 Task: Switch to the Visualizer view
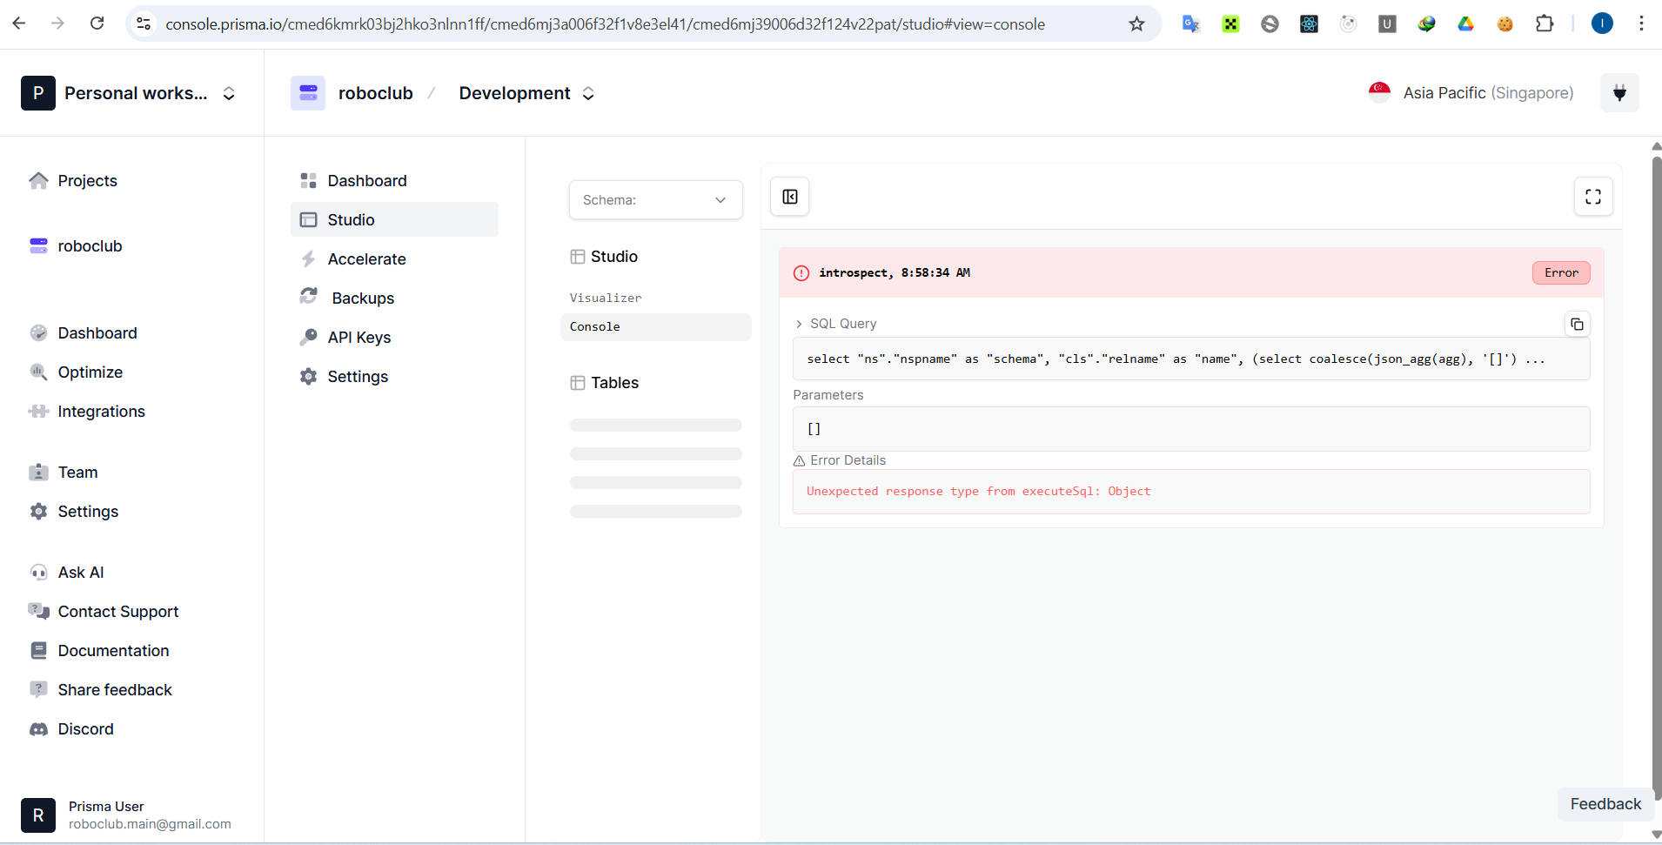[606, 298]
